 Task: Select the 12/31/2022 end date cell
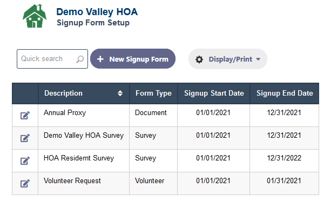[285, 160]
